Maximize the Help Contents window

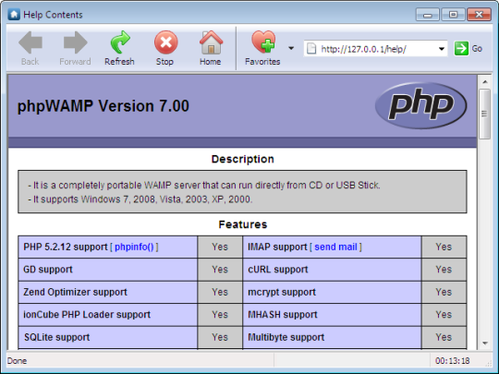tap(453, 15)
